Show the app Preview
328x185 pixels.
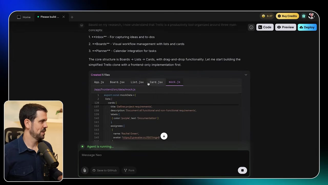click(x=285, y=27)
